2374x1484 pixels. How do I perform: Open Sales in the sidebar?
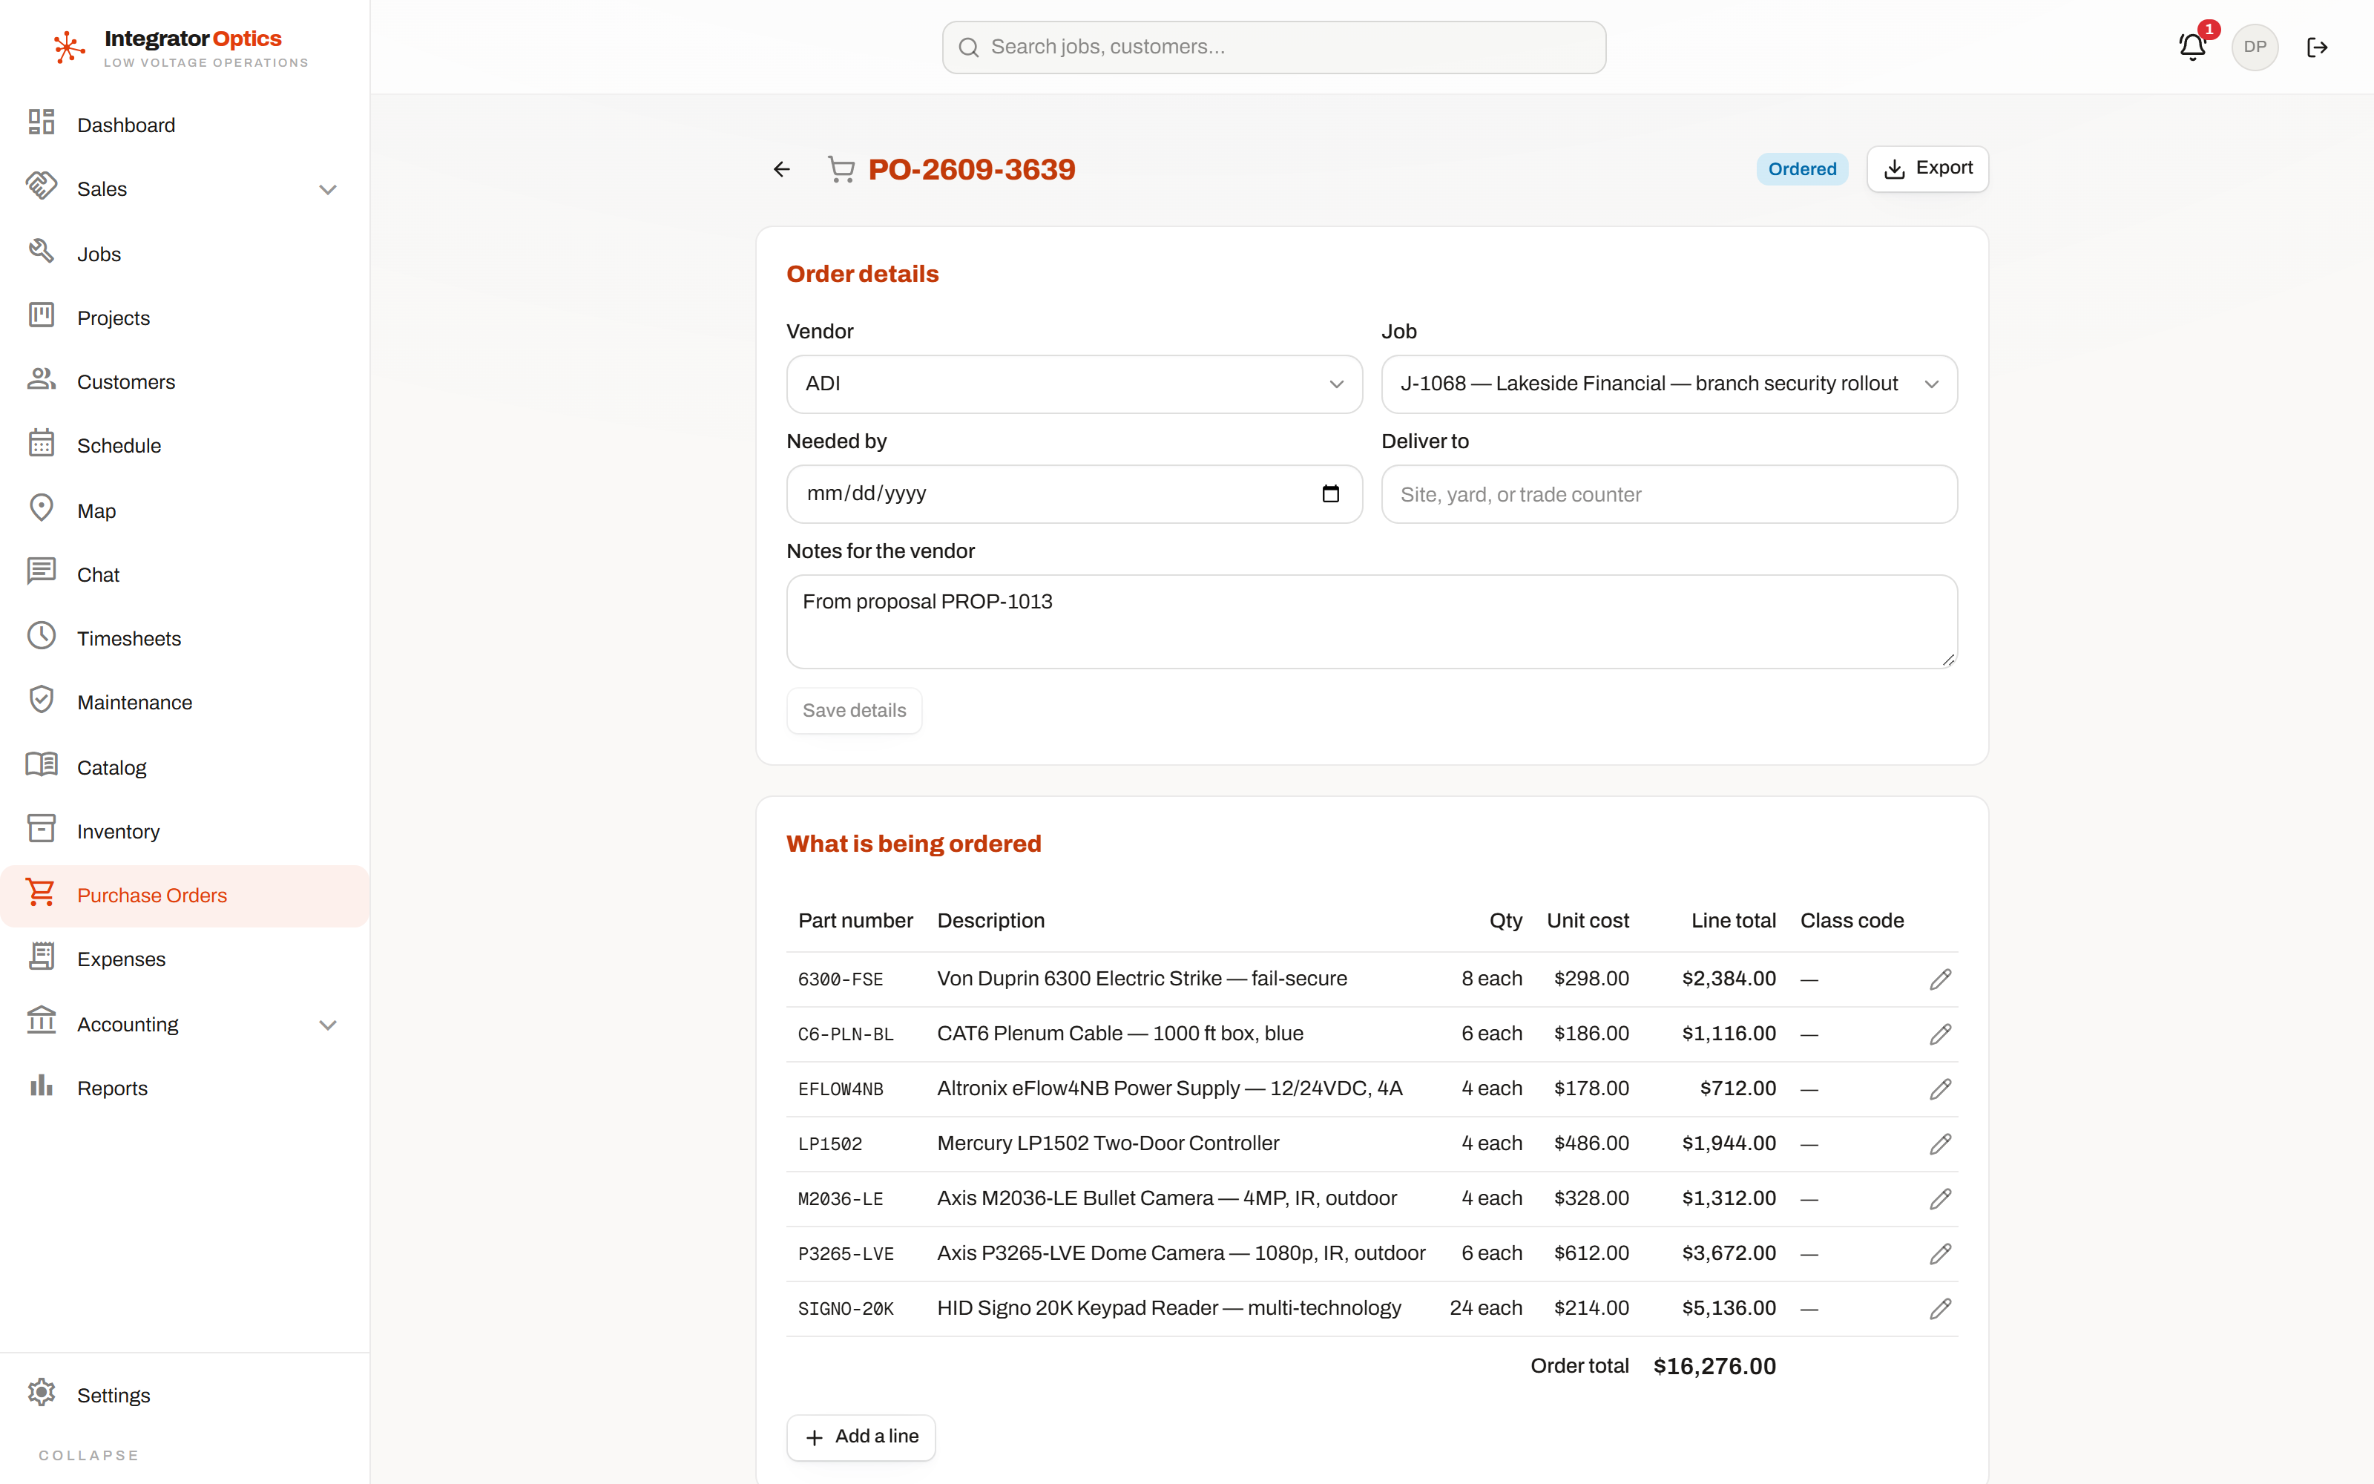coord(185,188)
